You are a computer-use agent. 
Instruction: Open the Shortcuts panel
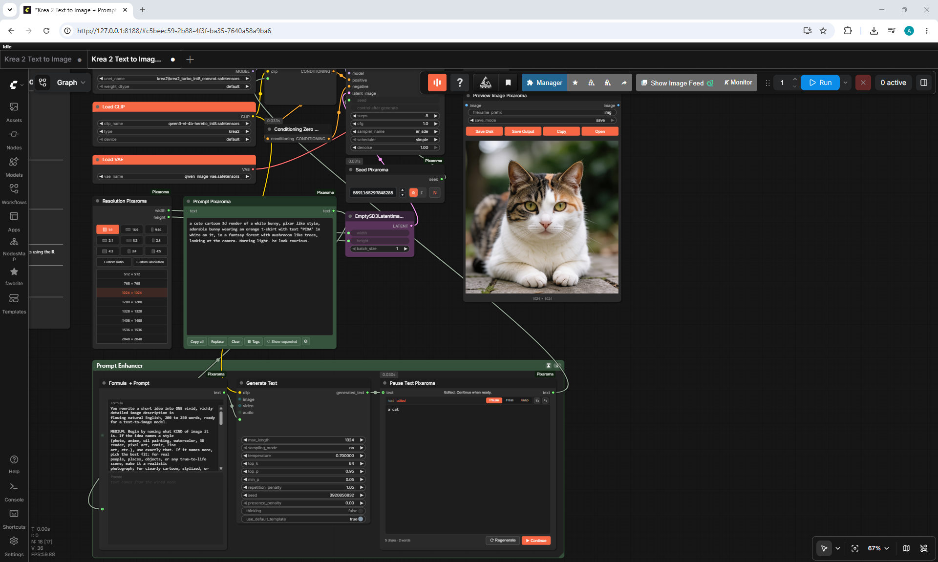14,520
